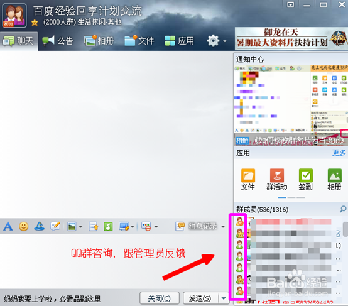The image size is (348, 306).
Task: Click the 百度经验回享计划交流 group title
Action: pyautogui.click(x=87, y=11)
